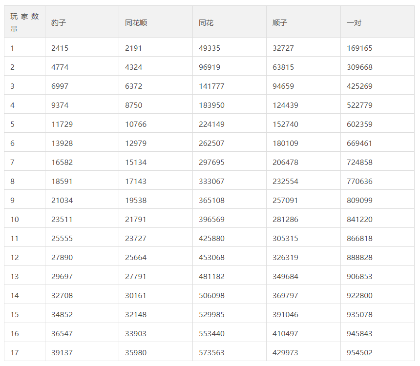Click the cell containing 30161

coord(136,296)
